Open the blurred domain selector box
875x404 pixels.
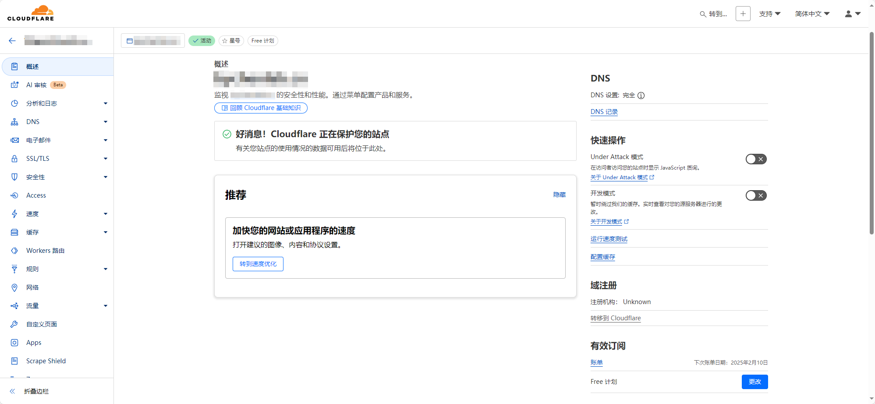pyautogui.click(x=153, y=41)
